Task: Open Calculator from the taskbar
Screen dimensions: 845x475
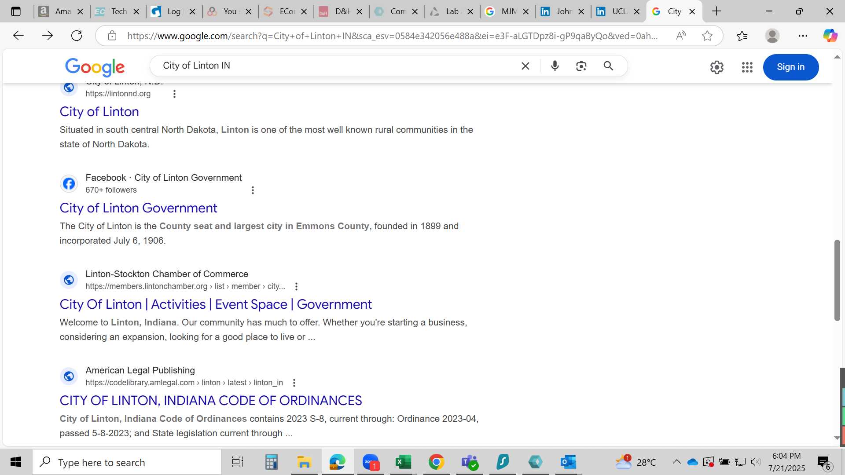Action: pyautogui.click(x=271, y=462)
